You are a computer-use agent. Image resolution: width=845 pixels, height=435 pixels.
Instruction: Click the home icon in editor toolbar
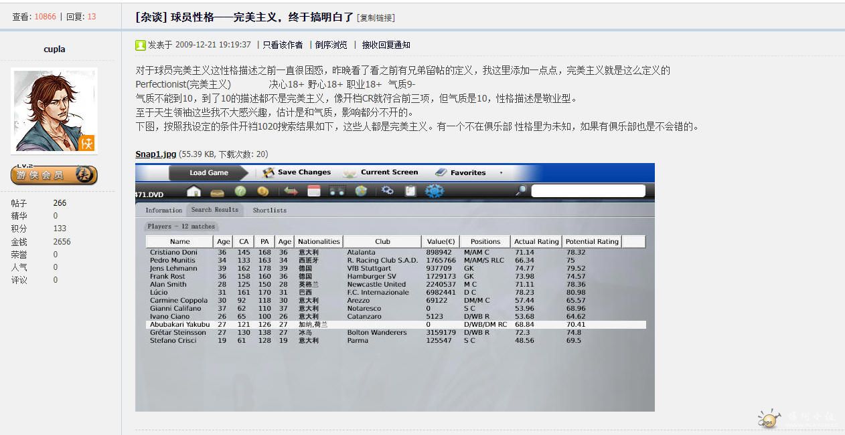coord(194,191)
